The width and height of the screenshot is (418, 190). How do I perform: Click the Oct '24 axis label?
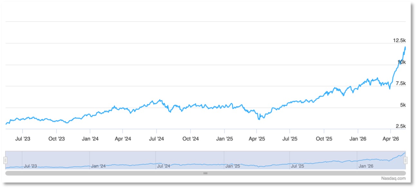(191, 139)
